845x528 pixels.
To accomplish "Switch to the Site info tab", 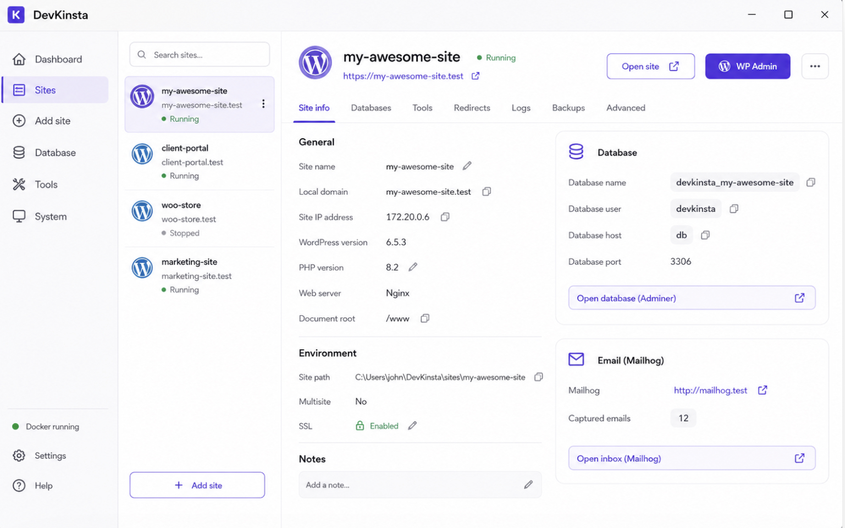I will pos(314,108).
